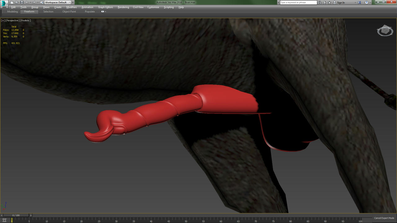Open the Group menu
Image resolution: width=397 pixels, height=223 pixels.
tap(35, 7)
